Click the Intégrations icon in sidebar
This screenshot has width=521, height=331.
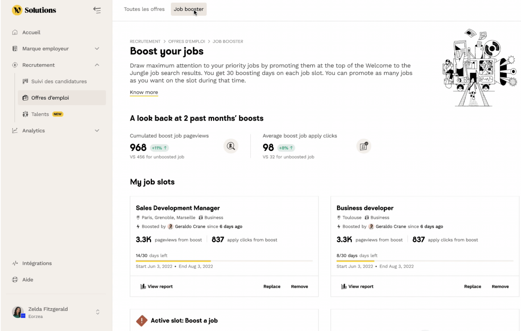[15, 263]
